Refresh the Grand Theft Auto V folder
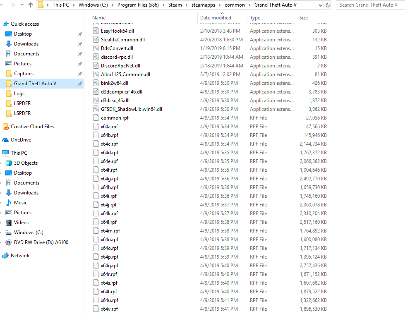The height and width of the screenshot is (314, 405). [328, 5]
